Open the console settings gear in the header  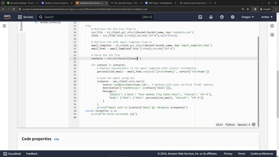pyautogui.click(x=232, y=17)
